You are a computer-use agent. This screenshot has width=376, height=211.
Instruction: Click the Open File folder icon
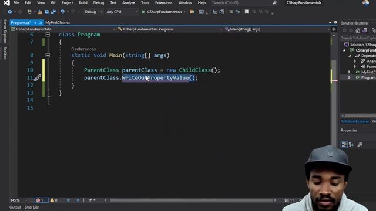pos(40,12)
